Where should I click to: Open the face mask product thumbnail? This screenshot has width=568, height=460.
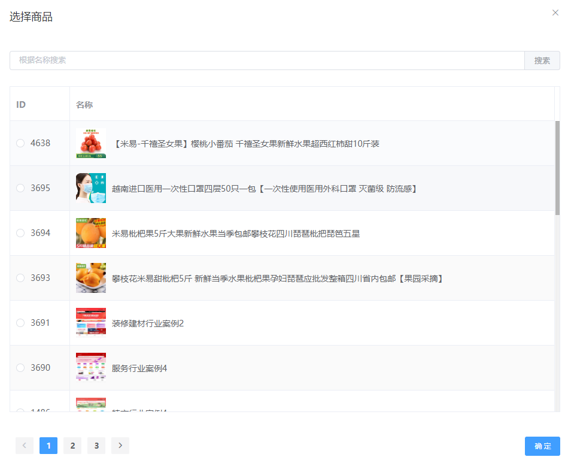[91, 188]
